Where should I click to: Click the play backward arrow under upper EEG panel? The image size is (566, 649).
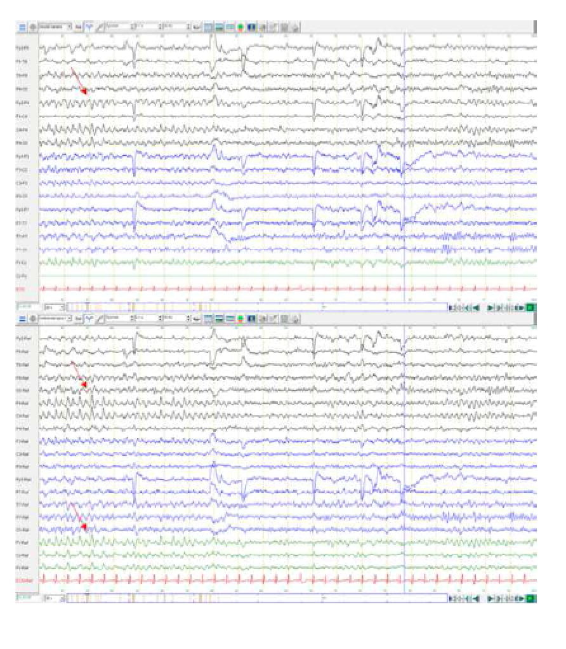pyautogui.click(x=477, y=307)
